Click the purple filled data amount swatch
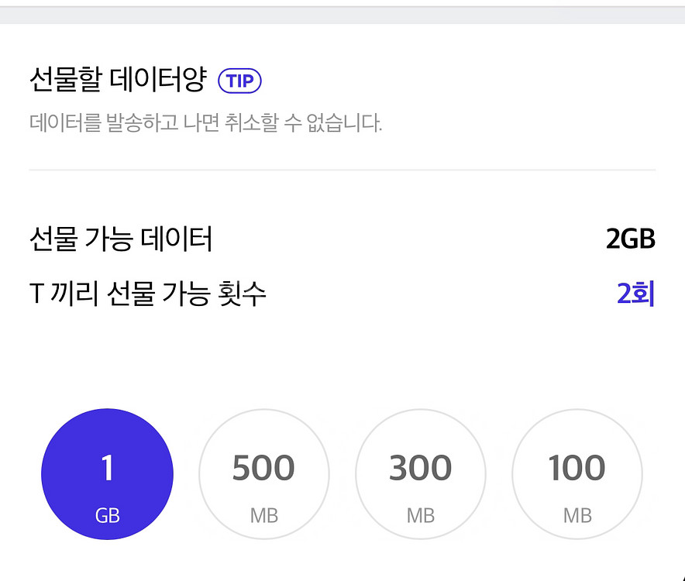 (108, 474)
